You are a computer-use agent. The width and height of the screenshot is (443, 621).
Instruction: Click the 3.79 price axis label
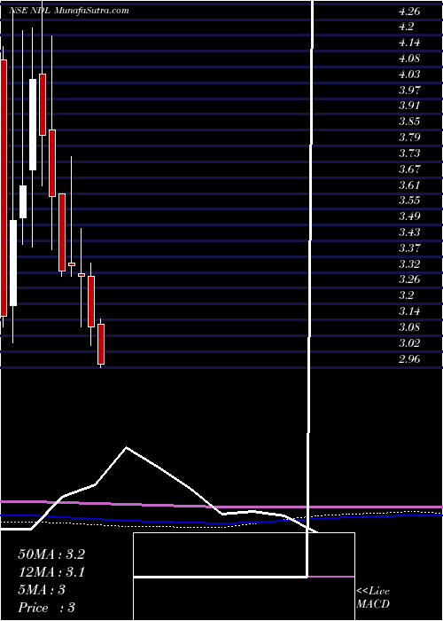point(409,138)
